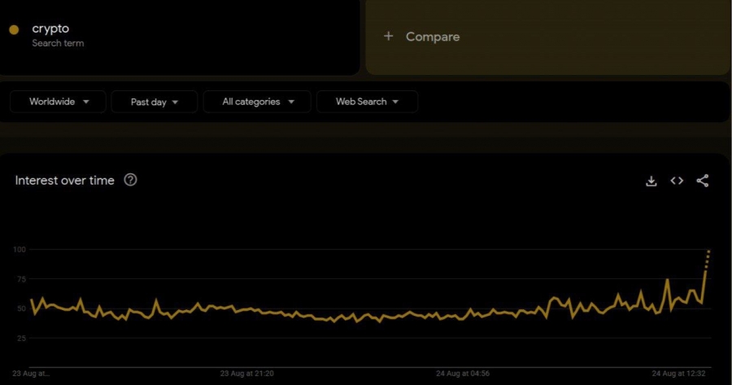Download the Interest over time data
The height and width of the screenshot is (385, 732).
coord(651,181)
